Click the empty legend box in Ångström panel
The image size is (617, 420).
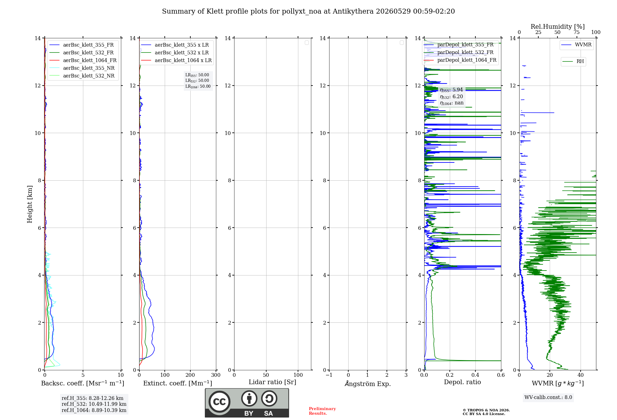click(x=402, y=43)
